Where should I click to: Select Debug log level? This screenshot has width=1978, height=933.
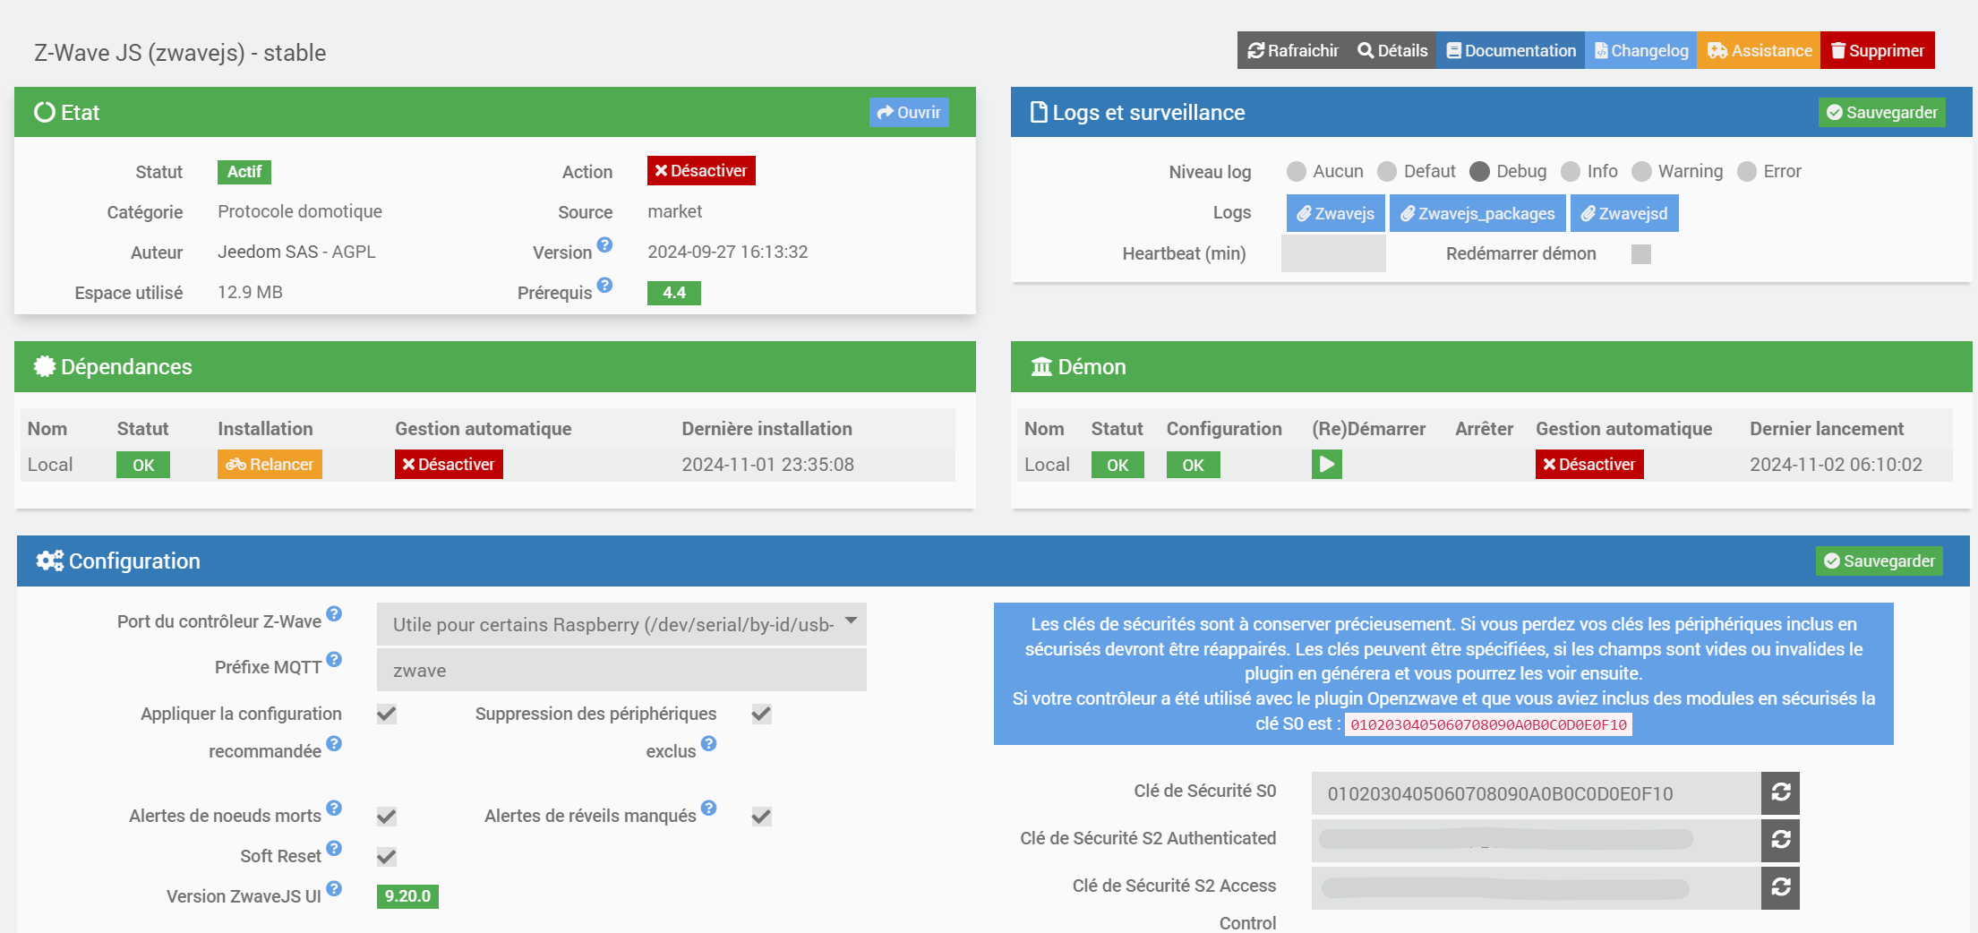click(x=1479, y=171)
